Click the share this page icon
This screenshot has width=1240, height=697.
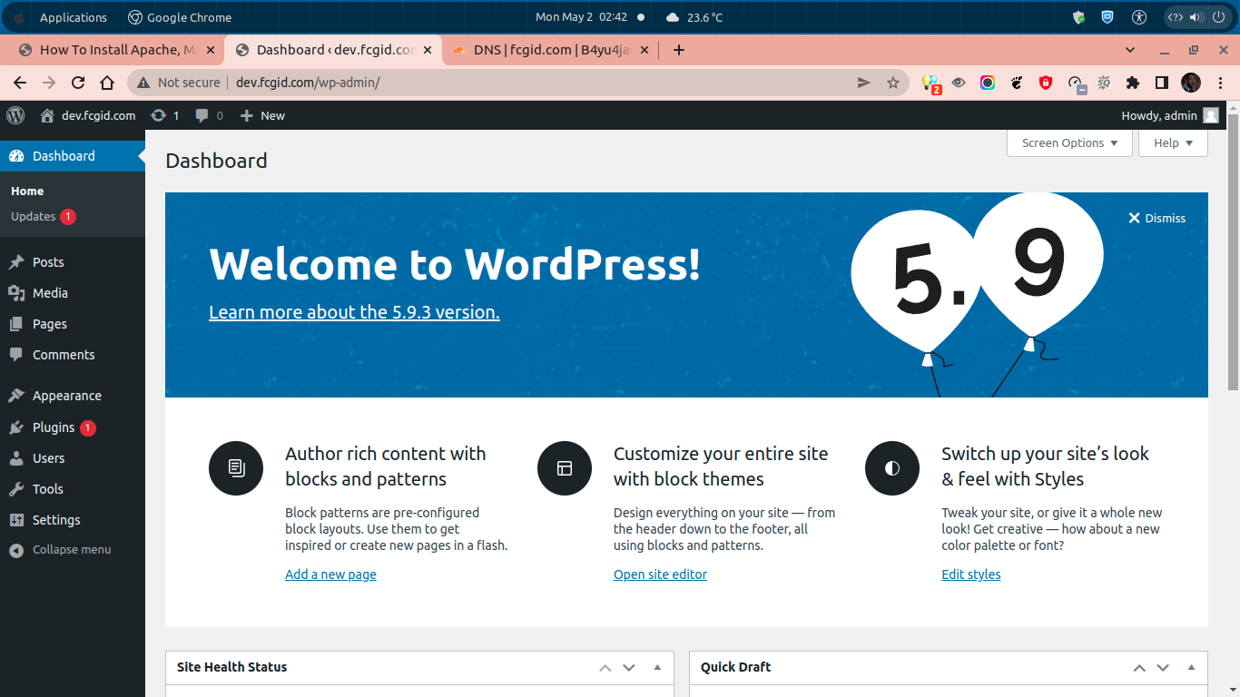click(863, 83)
